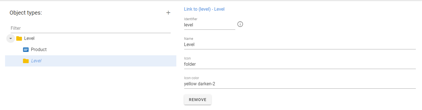Remove the link using REMOVE button

[198, 100]
